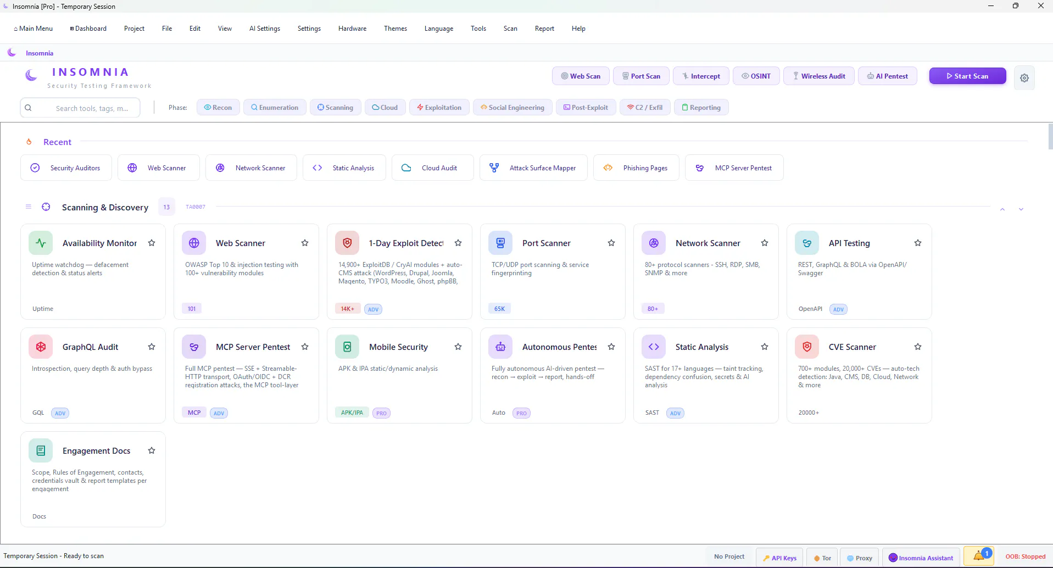Viewport: 1053px width, 568px height.
Task: Click the search tools input field
Action: (x=80, y=108)
